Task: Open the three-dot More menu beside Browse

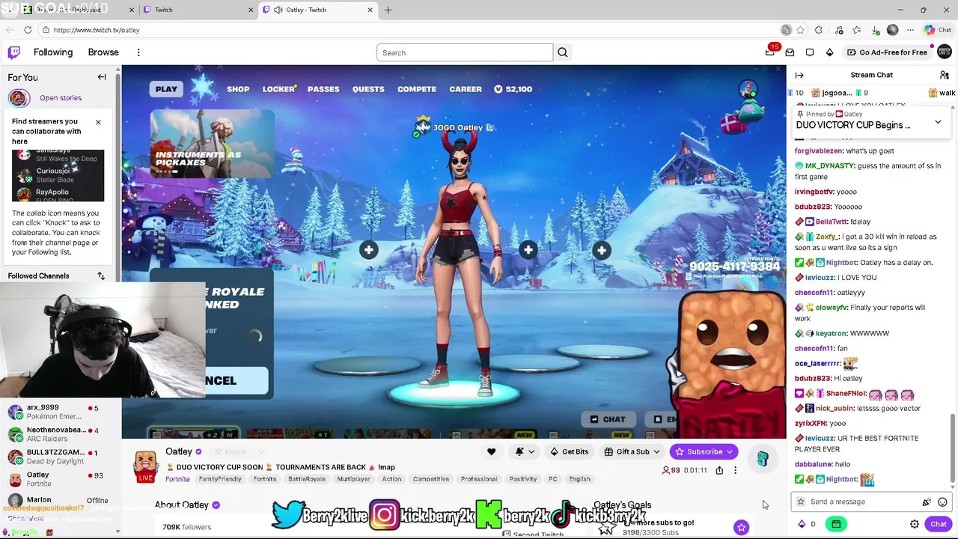Action: [138, 52]
